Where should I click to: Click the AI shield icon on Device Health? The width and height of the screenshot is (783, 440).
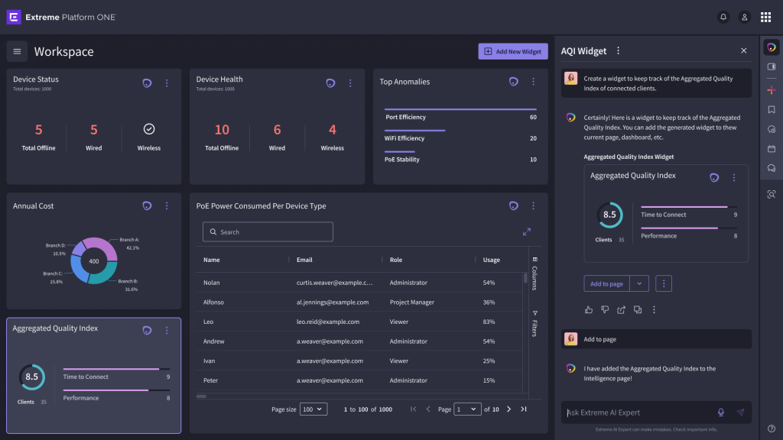(x=330, y=83)
